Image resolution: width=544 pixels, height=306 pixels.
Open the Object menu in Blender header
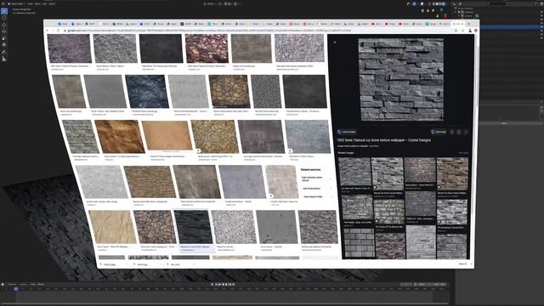pyautogui.click(x=52, y=3)
